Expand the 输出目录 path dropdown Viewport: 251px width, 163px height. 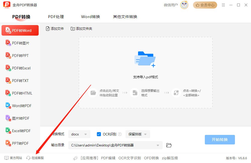[158, 145]
